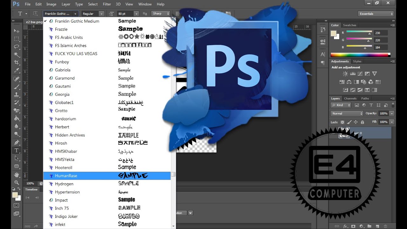The width and height of the screenshot is (407, 229).
Task: Open the Window menu
Action: click(145, 4)
